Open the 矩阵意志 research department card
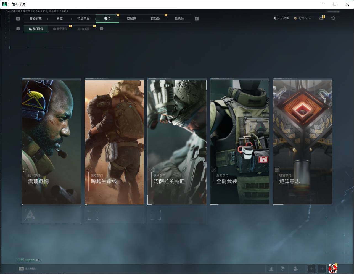Screen dimensions: 354x274 pyautogui.click(x=303, y=142)
